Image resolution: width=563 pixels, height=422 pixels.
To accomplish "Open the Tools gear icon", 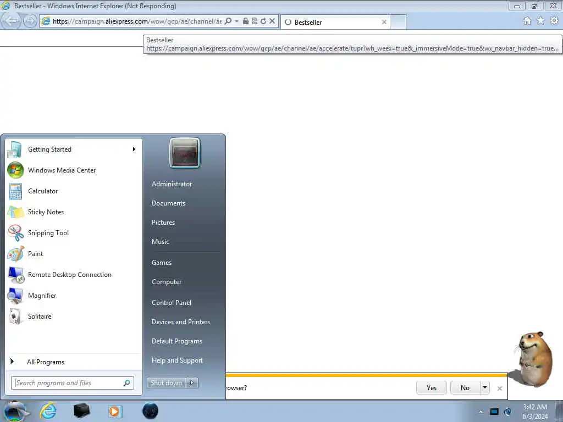I will pos(554,21).
